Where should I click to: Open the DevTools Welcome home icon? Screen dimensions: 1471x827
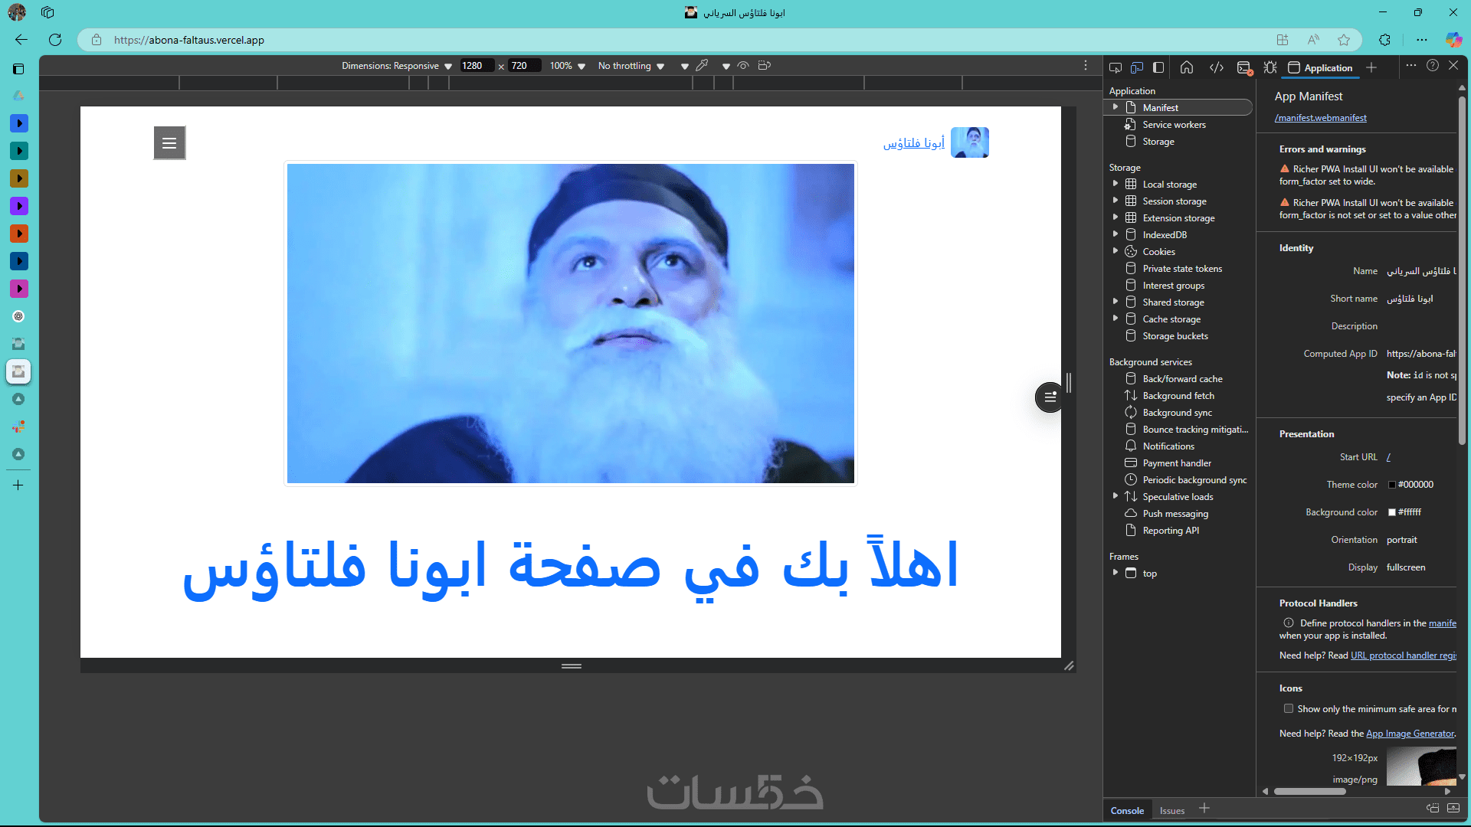(1187, 67)
